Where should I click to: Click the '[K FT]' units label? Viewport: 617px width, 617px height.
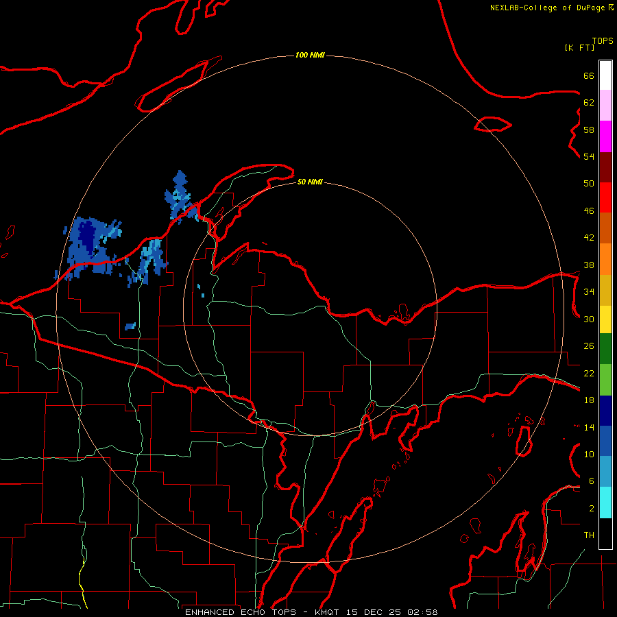[579, 48]
